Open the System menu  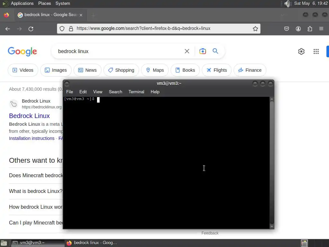click(63, 3)
